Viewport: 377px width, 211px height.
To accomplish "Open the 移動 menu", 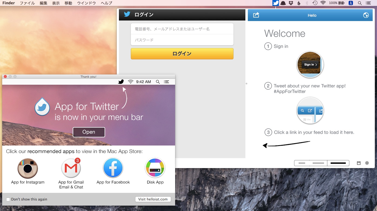I will point(68,3).
